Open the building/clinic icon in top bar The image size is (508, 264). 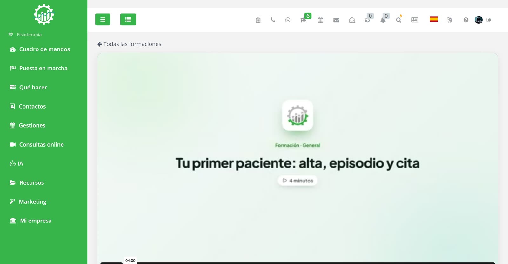tap(258, 20)
